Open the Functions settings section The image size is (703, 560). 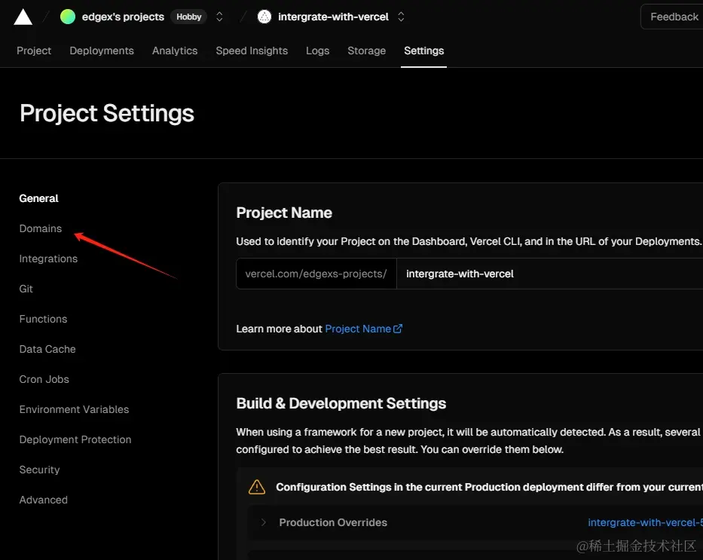click(x=43, y=319)
